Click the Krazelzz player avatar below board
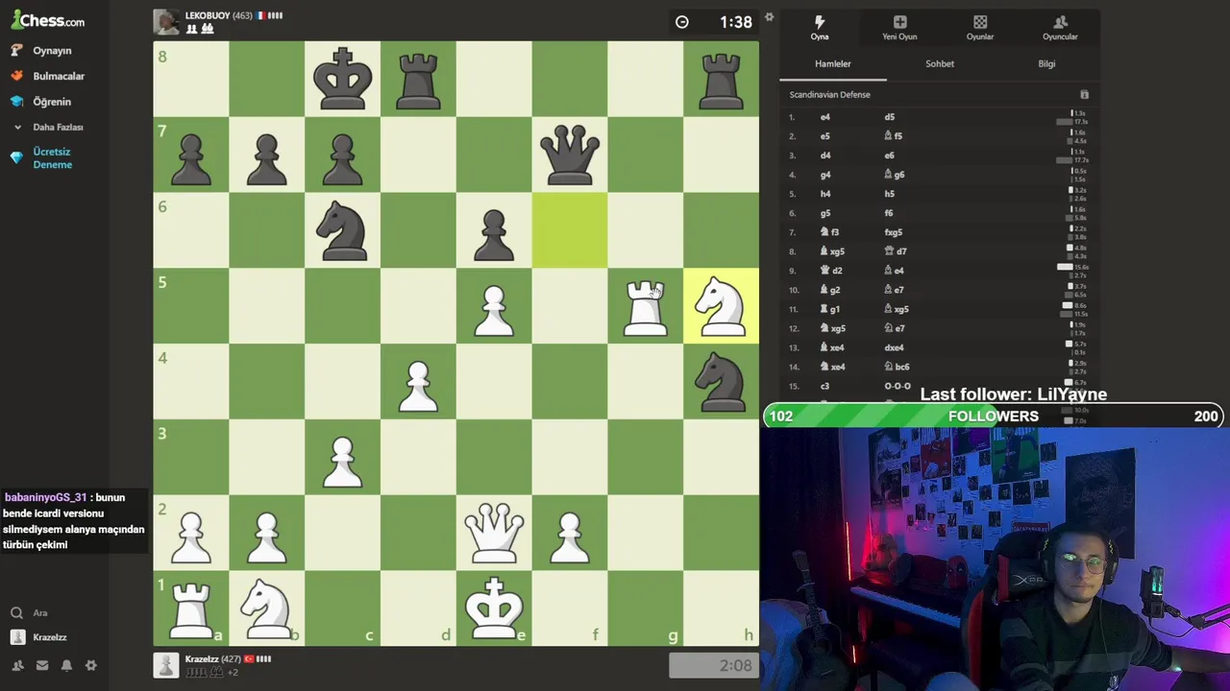Viewport: 1230px width, 691px height. pos(166,665)
